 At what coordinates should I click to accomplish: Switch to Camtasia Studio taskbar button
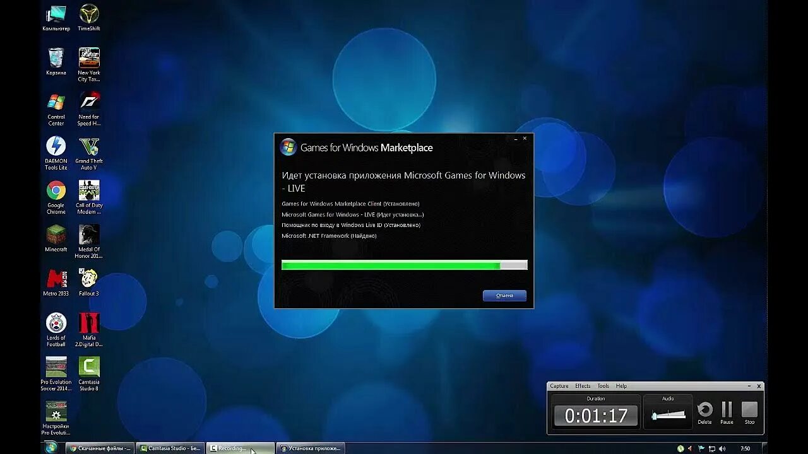point(170,448)
